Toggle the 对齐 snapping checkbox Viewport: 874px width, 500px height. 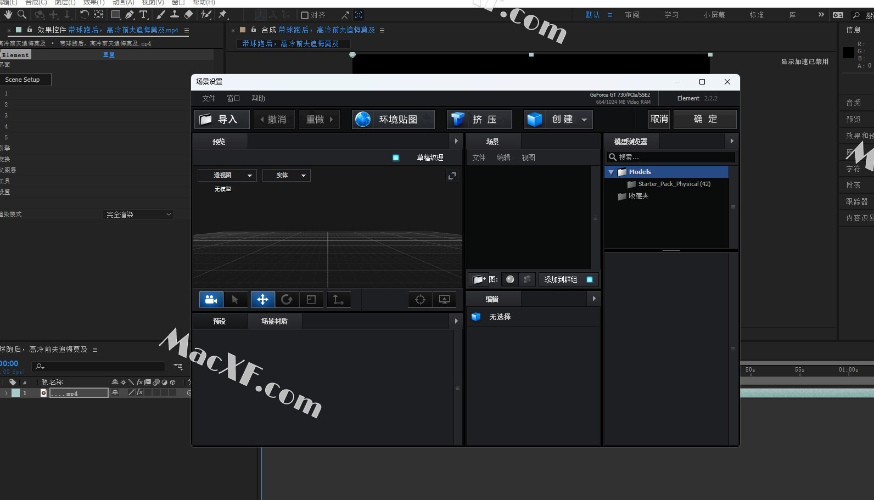click(305, 15)
